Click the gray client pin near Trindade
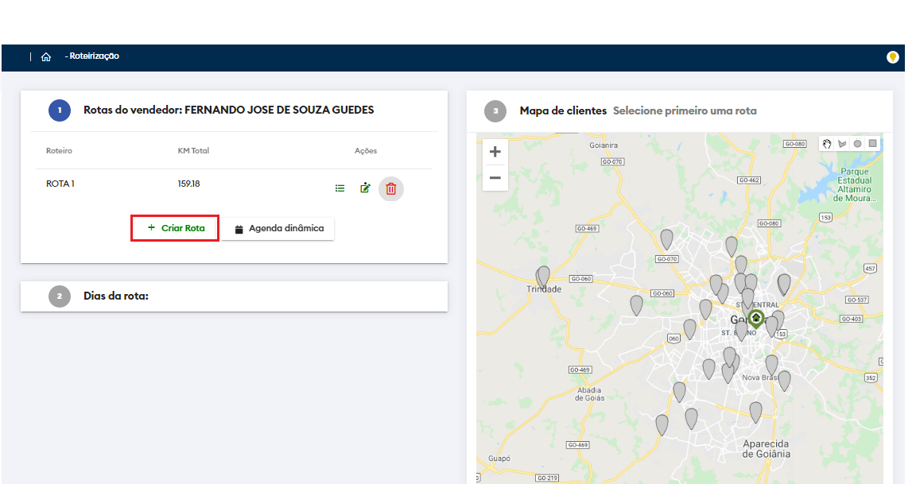 tap(544, 276)
